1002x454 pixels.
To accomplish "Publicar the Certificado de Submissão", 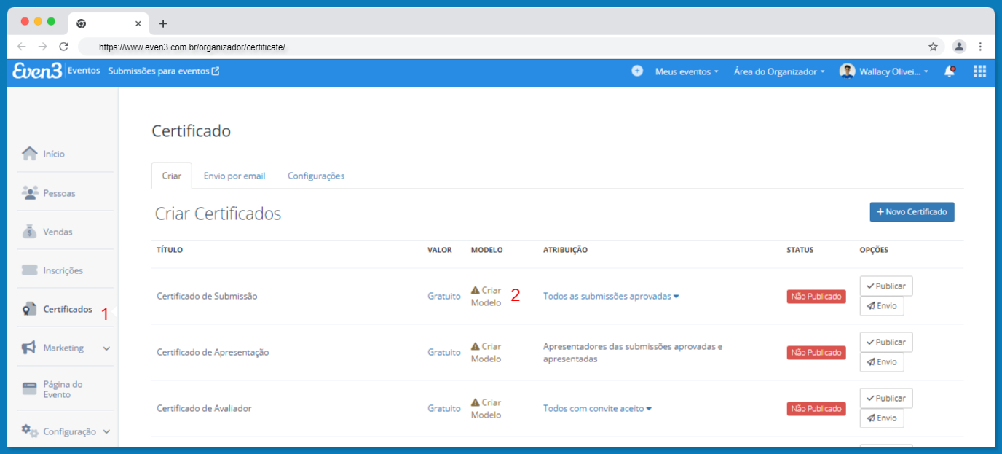I will coord(886,286).
